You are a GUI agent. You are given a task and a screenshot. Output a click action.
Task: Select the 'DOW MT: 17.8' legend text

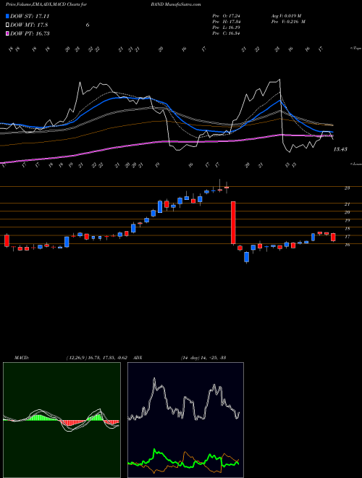coord(29,25)
